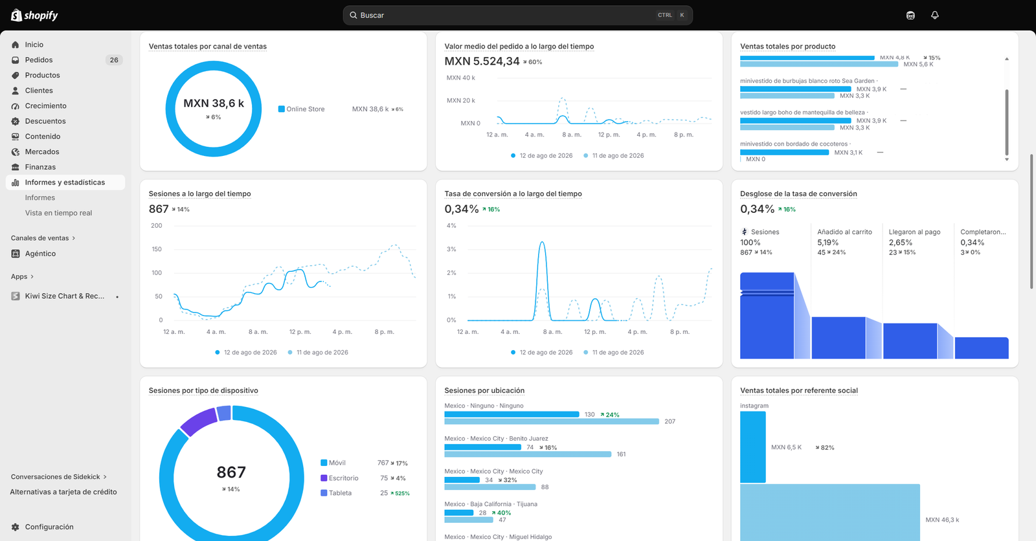Click the Online Store legend color swatch
The height and width of the screenshot is (541, 1036).
[282, 109]
